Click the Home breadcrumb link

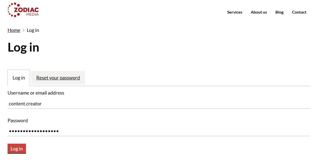pyautogui.click(x=14, y=30)
